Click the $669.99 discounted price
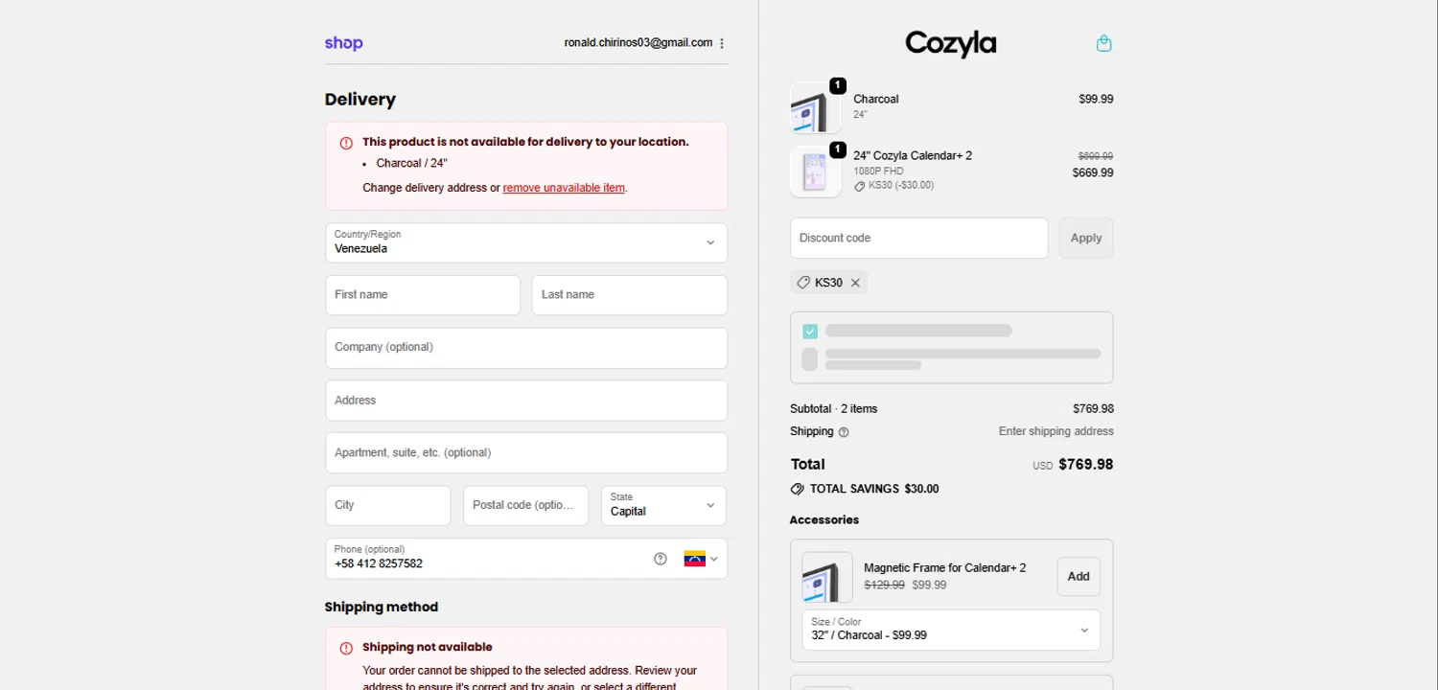The image size is (1438, 690). click(x=1093, y=173)
